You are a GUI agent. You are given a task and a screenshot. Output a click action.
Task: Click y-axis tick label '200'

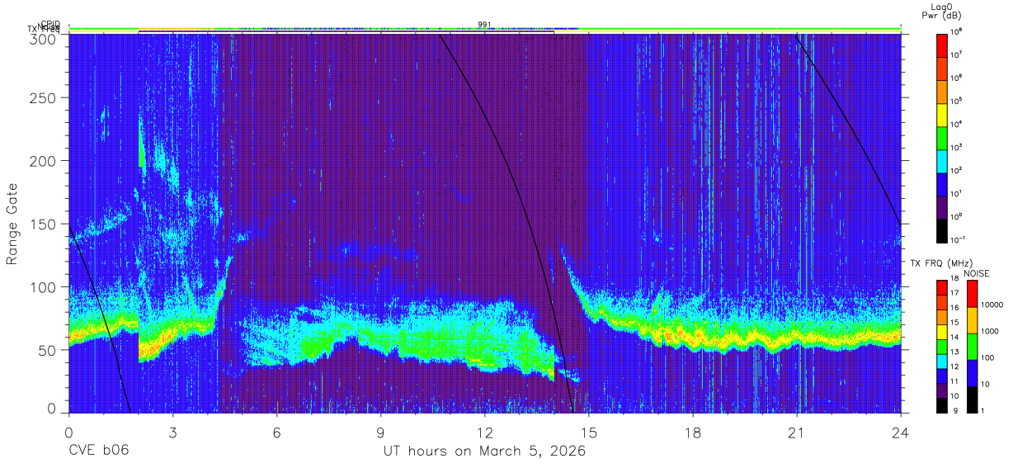[43, 160]
